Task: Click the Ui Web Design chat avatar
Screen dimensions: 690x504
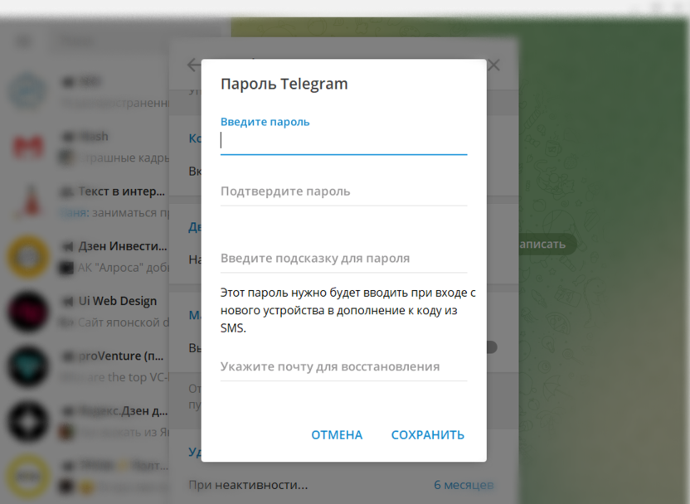Action: 28,312
